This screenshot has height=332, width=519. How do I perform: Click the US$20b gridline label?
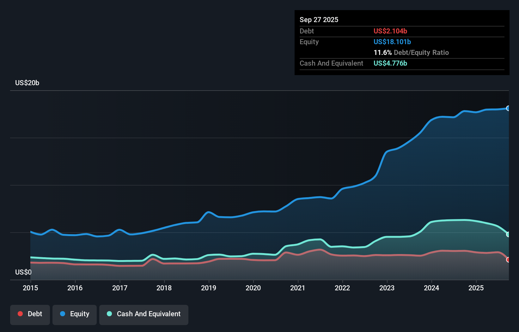pos(27,83)
